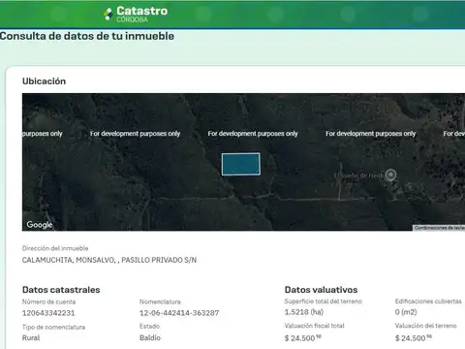Select surface value 1.5218 (ha)
The height and width of the screenshot is (349, 465).
[x=304, y=312]
